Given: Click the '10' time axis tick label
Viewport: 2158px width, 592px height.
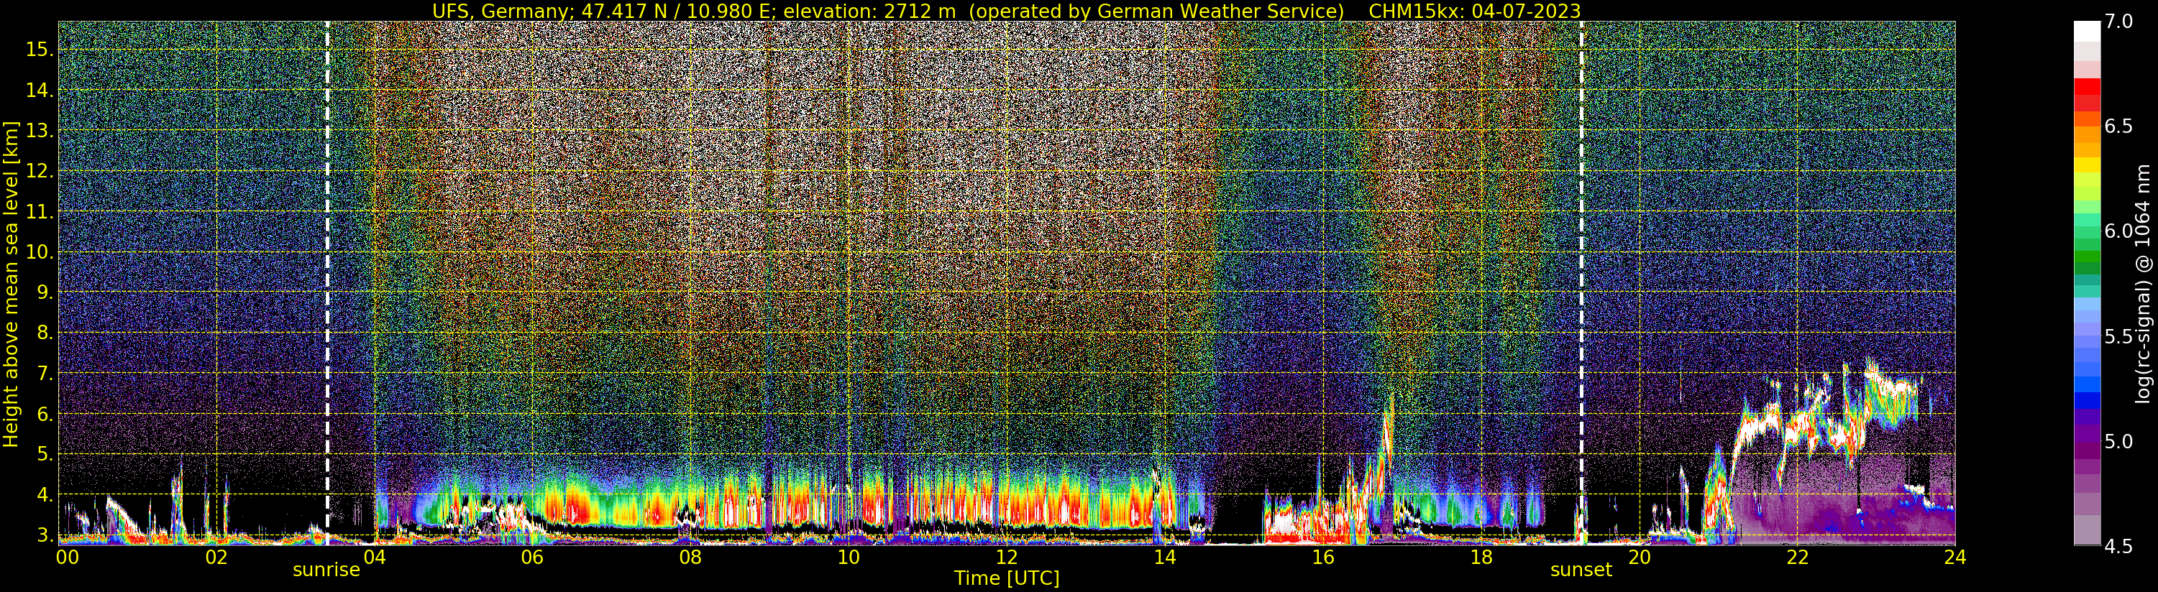Looking at the screenshot, I should tap(848, 558).
